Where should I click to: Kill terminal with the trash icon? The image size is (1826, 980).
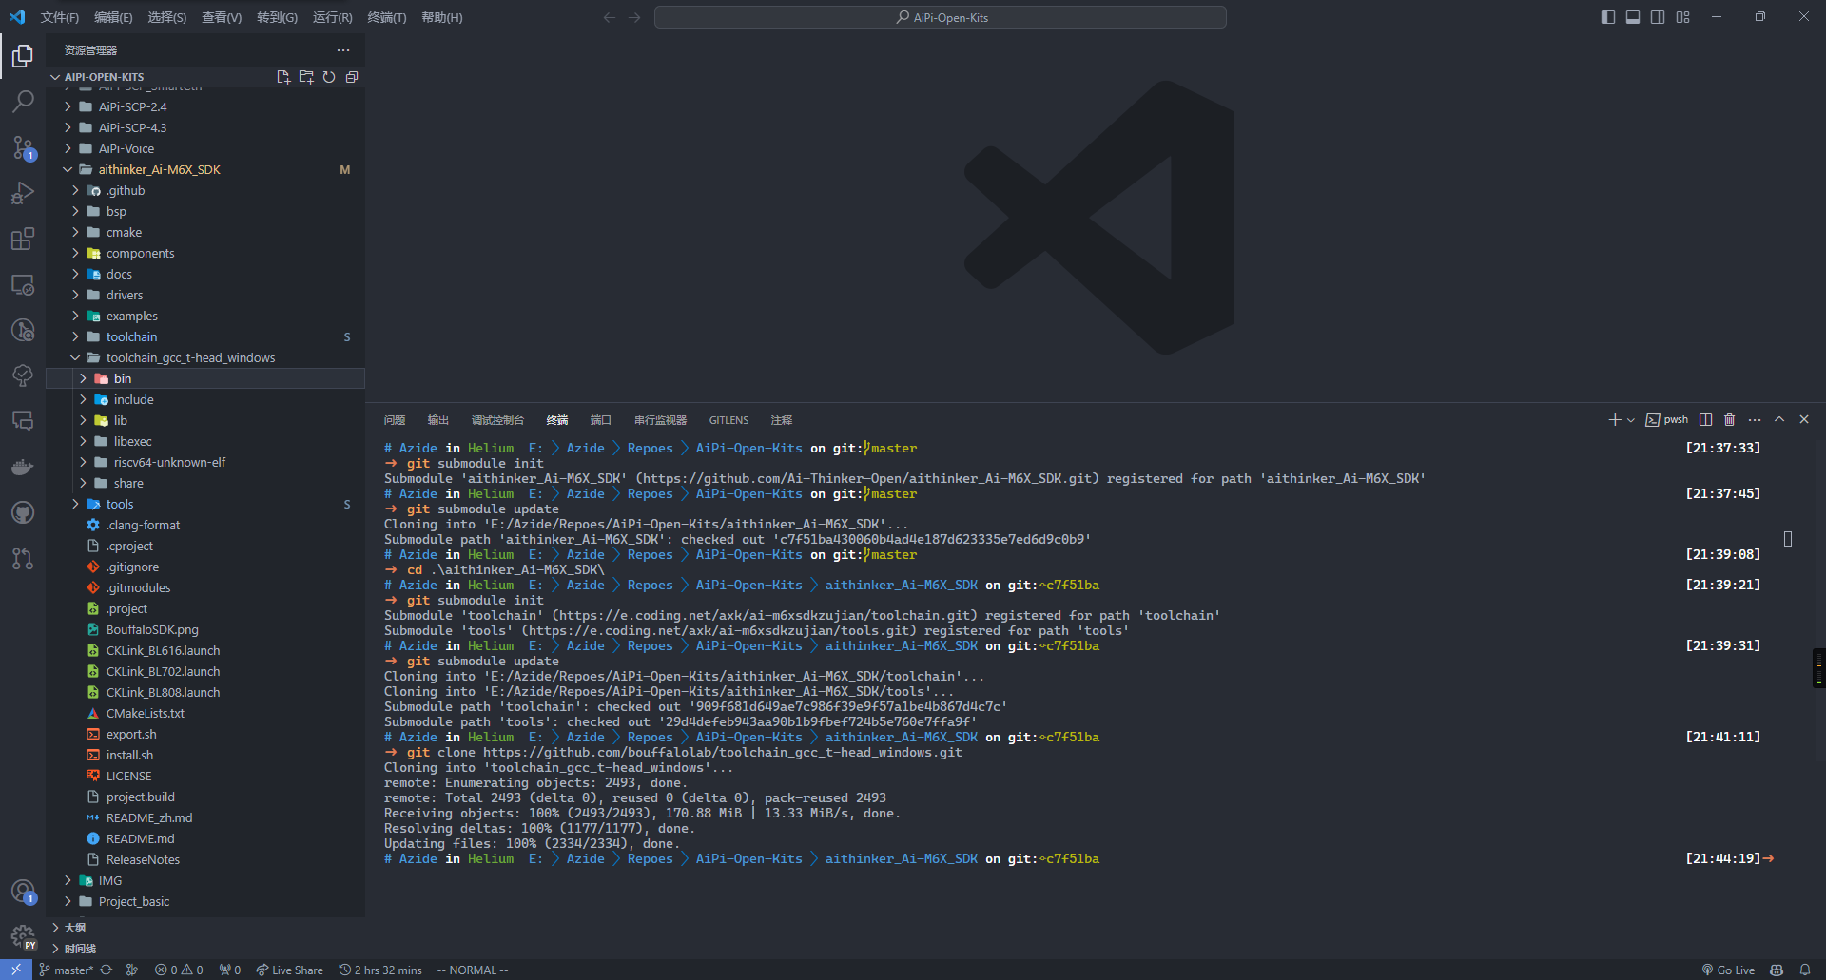pos(1730,420)
